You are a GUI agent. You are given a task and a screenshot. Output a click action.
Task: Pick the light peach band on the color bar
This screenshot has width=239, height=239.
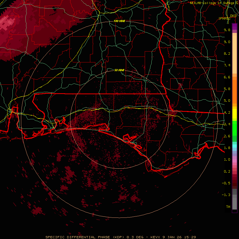[x=234, y=54]
